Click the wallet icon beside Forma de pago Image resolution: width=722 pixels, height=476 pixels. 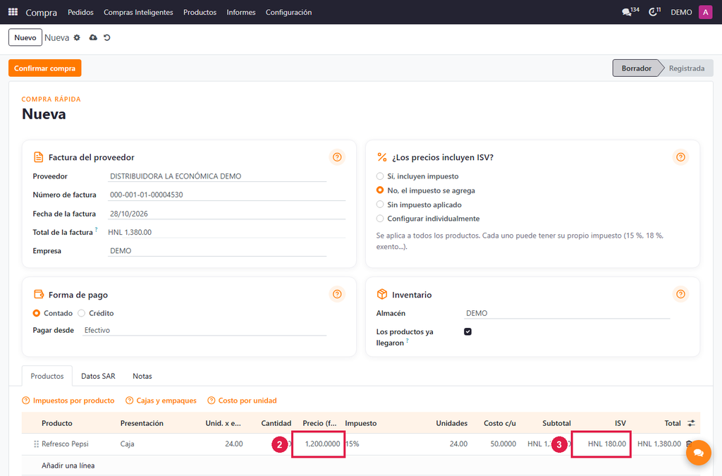(x=39, y=294)
